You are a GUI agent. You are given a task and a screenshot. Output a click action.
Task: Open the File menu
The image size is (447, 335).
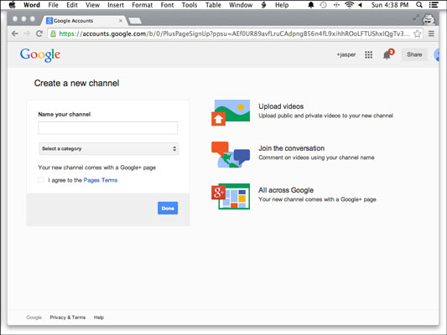click(53, 5)
